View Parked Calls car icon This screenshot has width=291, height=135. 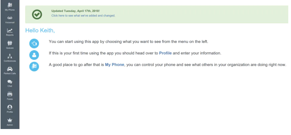pyautogui.click(x=10, y=70)
